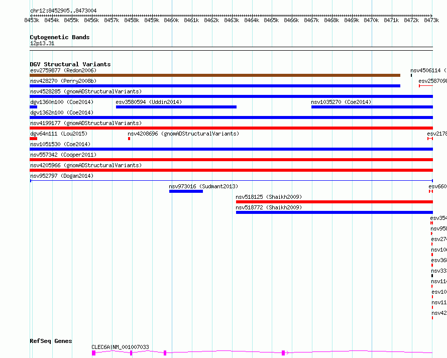Select the short red dgv64n111 (Lou2015) bar

click(x=33, y=139)
